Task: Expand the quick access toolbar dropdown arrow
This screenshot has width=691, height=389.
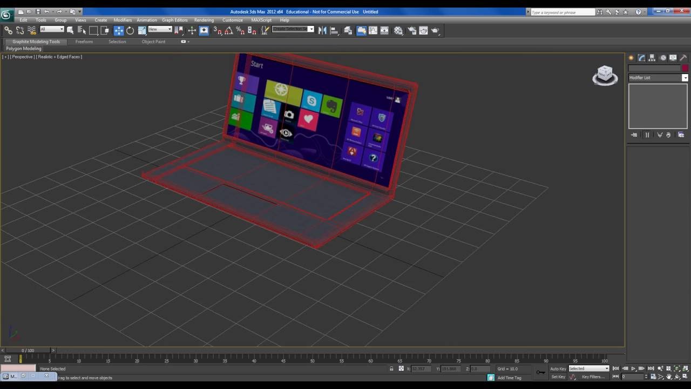Action: click(80, 11)
